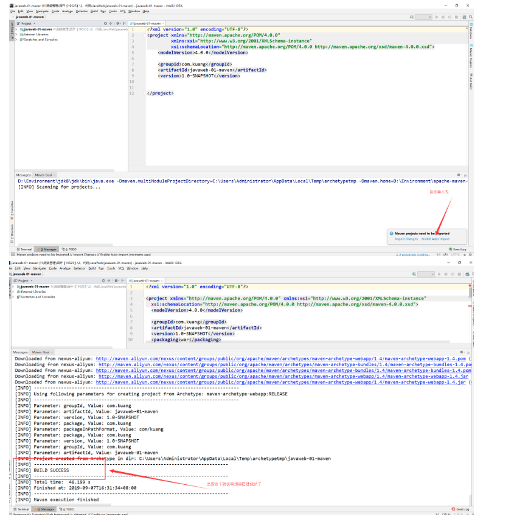Expand javaweb-01-maven root in lower project tree
Image resolution: width=514 pixels, height=522 pixels.
pos(13,287)
